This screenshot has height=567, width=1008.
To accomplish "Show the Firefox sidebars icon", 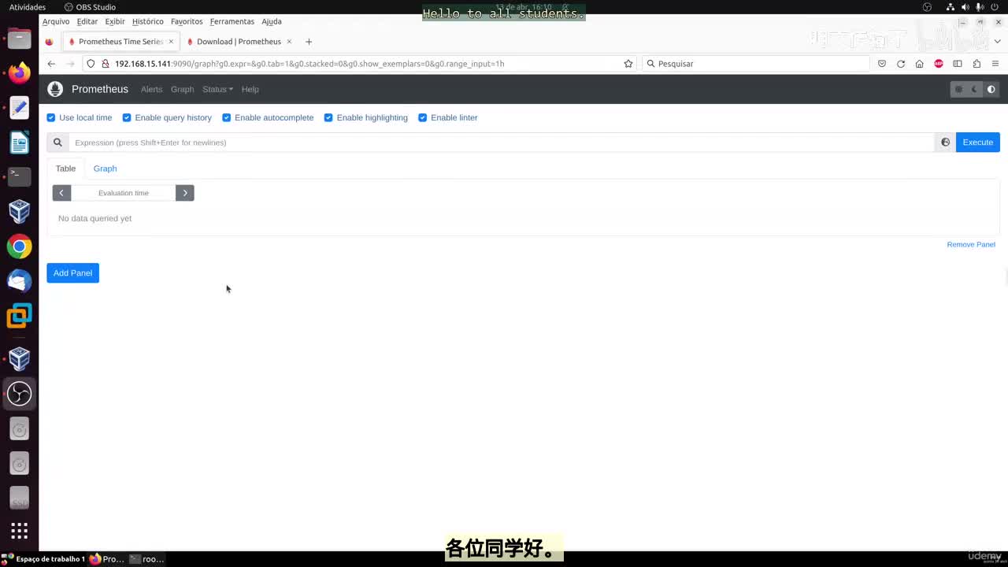I will pos(958,64).
